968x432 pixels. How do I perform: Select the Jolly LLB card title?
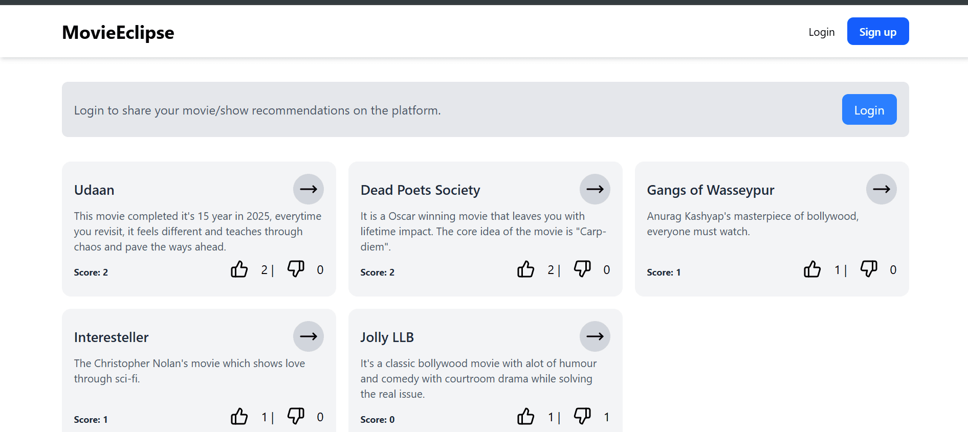[387, 337]
